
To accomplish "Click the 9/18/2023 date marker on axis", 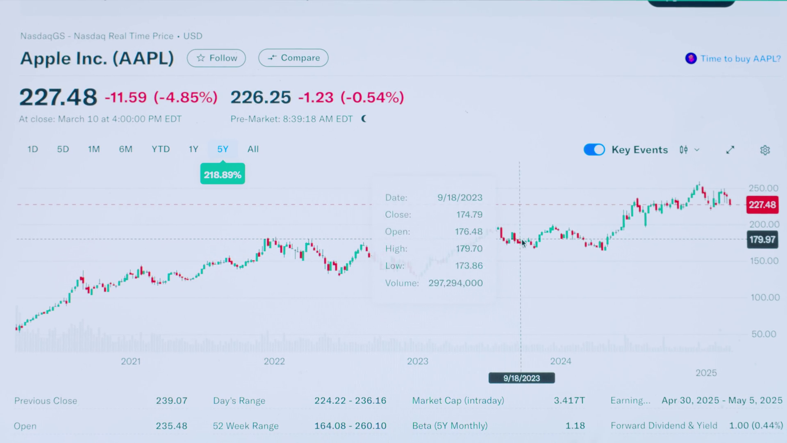I will tap(521, 378).
